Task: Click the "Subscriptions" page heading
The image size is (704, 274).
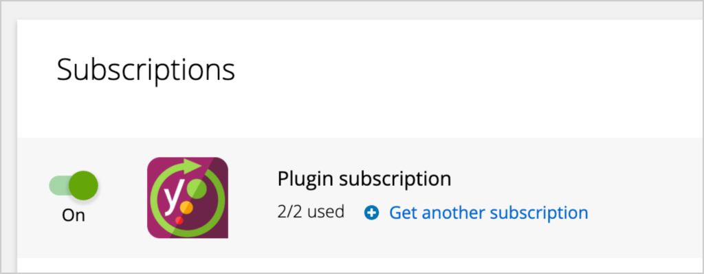Action: click(x=146, y=70)
